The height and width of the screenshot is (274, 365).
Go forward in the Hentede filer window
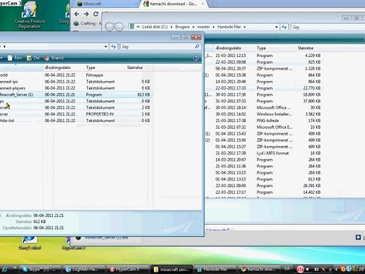[x=119, y=27]
